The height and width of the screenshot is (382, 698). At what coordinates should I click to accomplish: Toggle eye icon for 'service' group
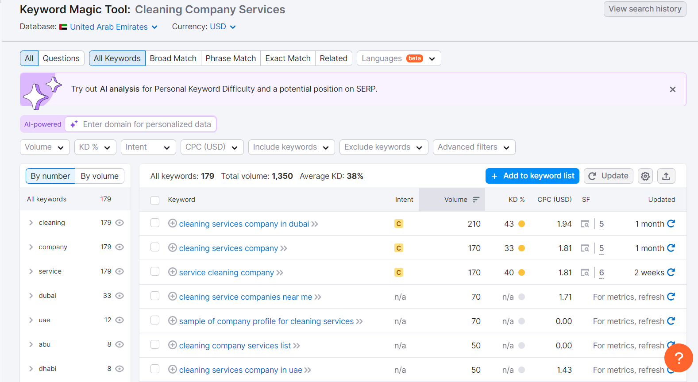pyautogui.click(x=120, y=271)
